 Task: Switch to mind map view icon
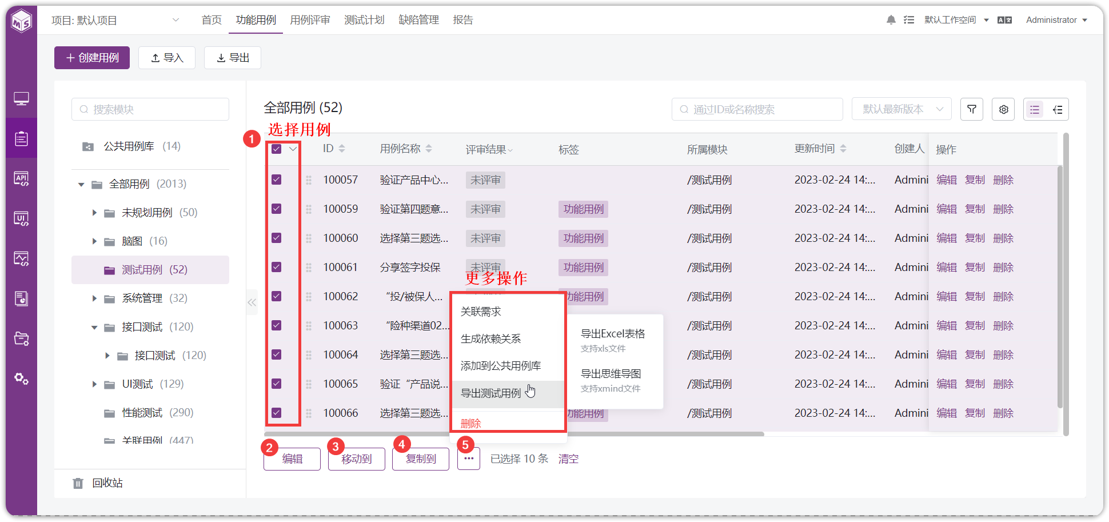(x=1058, y=109)
